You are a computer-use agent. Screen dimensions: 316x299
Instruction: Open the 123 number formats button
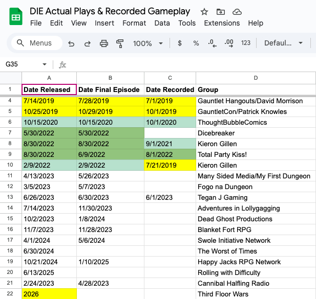click(x=246, y=43)
